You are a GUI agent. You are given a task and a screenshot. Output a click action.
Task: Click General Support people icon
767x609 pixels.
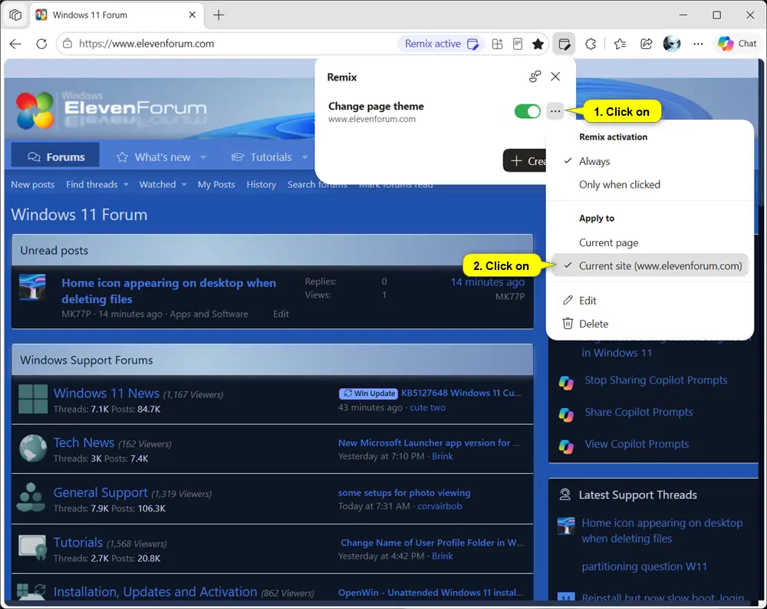tap(31, 498)
